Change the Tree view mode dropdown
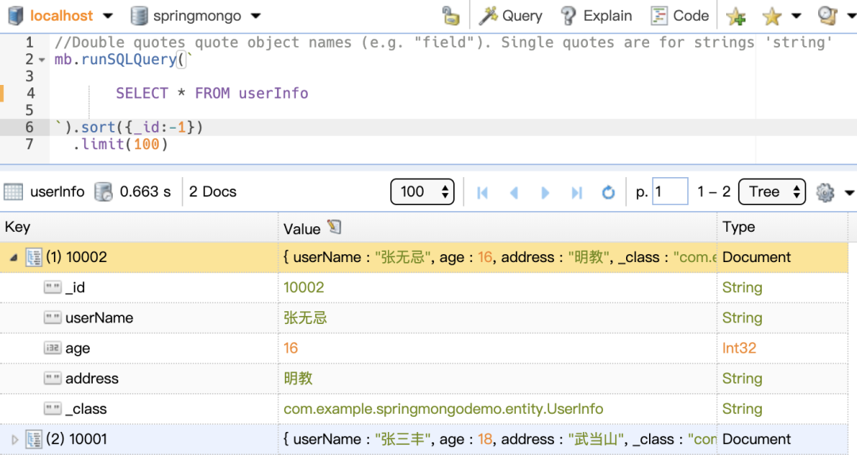This screenshot has height=455, width=857. coord(771,192)
